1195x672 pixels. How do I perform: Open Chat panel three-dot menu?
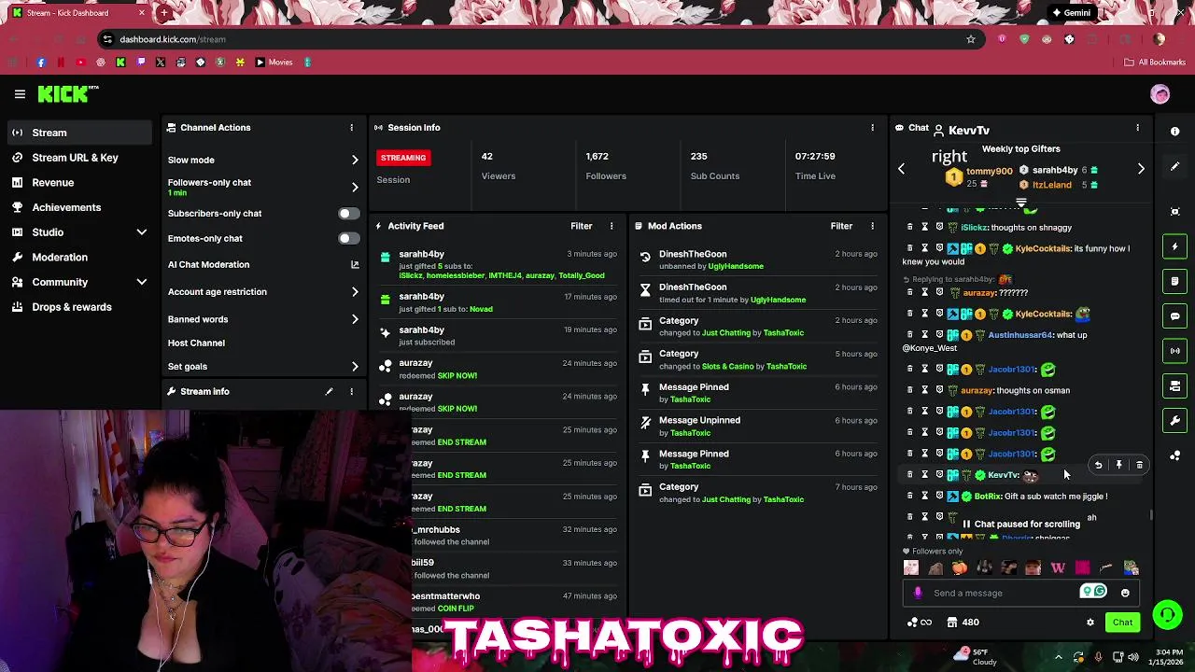click(1137, 128)
